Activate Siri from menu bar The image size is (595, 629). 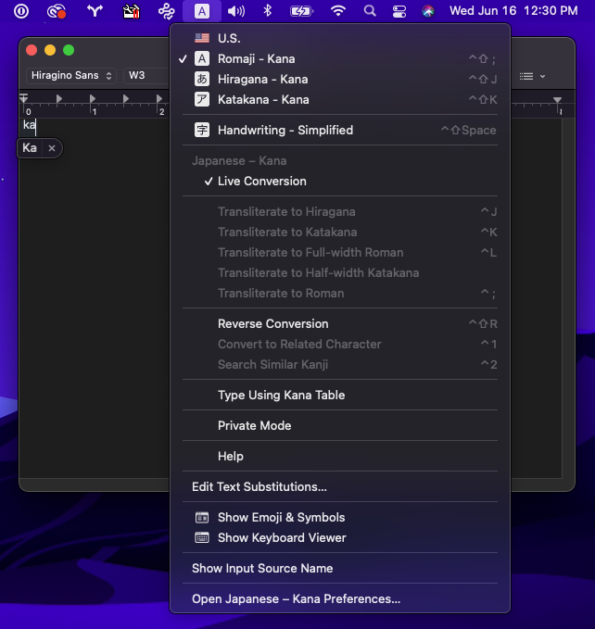(x=428, y=11)
